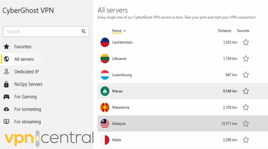The width and height of the screenshot is (268, 149).
Task: Toggle favorite star on Malaysia row
Action: [x=246, y=123]
